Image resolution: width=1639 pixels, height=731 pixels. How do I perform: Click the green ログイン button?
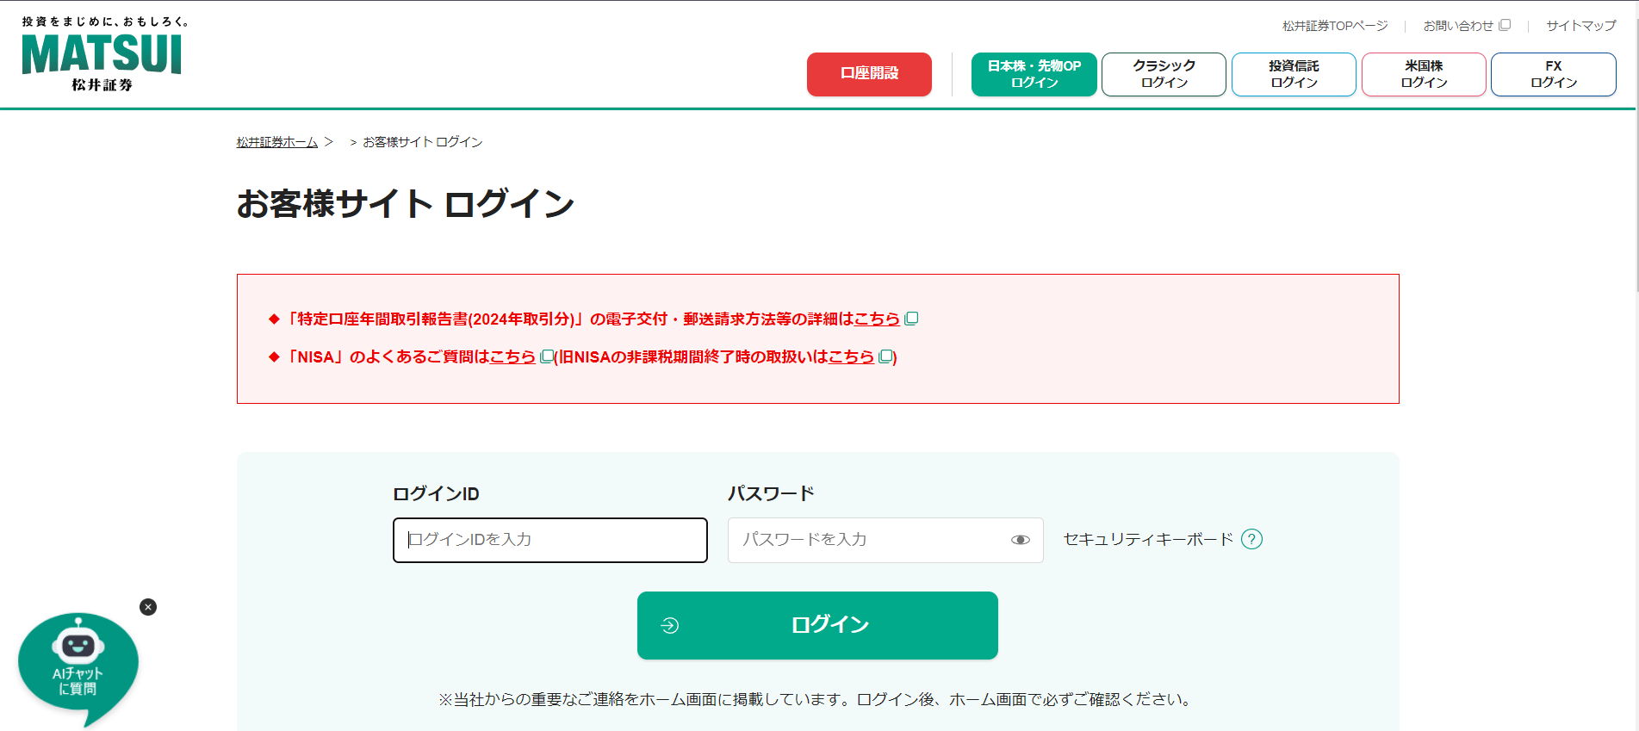point(817,625)
